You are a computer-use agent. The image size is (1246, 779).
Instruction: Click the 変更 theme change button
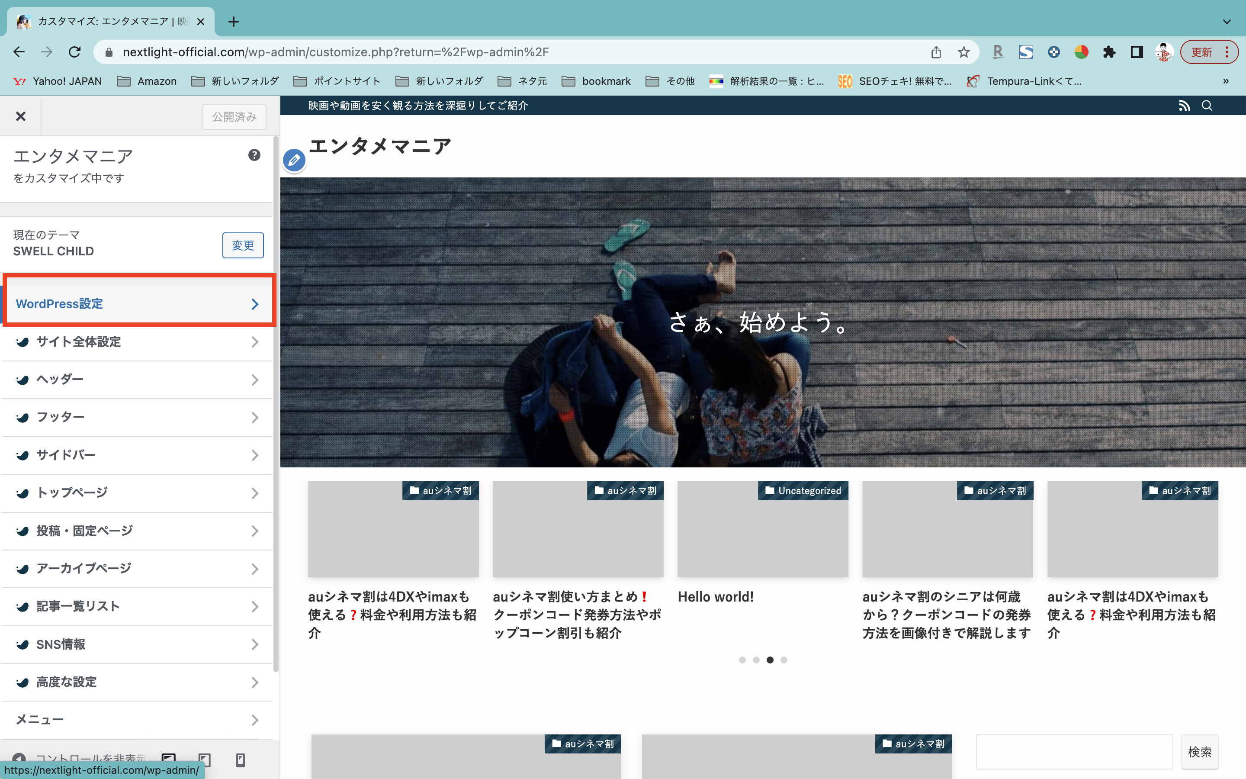pos(243,245)
